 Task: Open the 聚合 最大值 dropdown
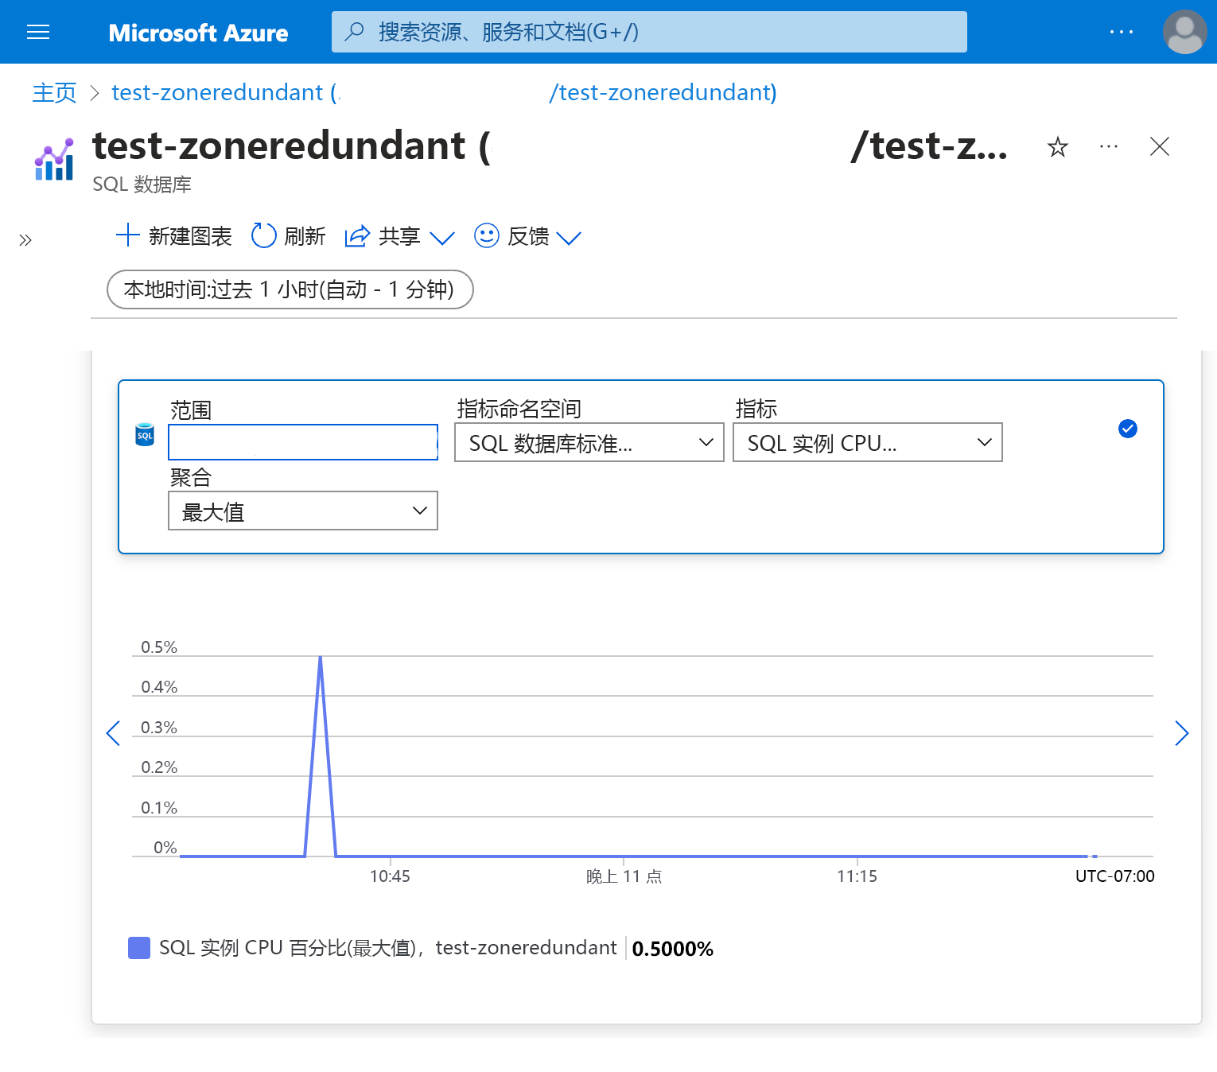303,511
